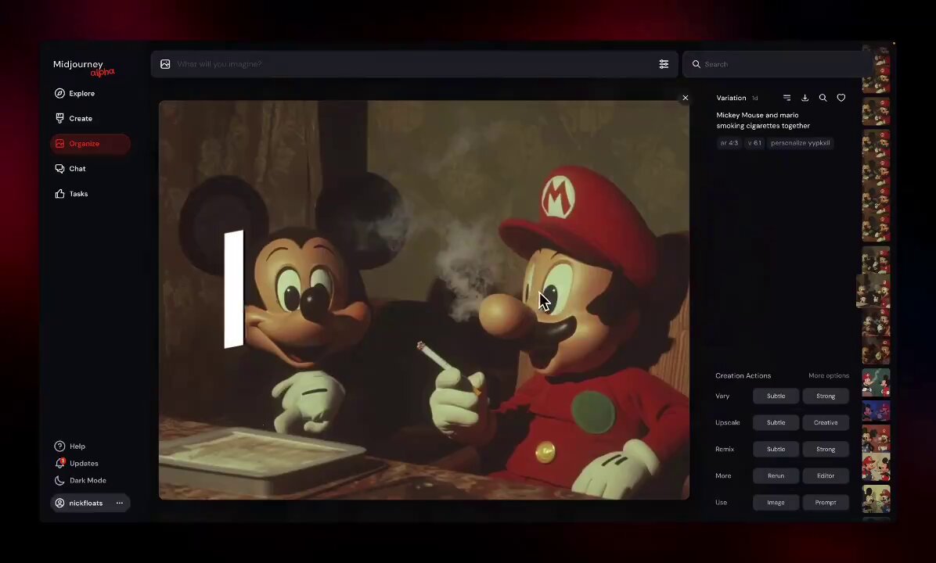Click the main Mickey and Mario image

424,299
